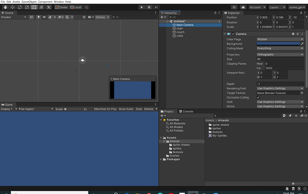This screenshot has height=194, width=308.
Task: Select the Hand tool in toolbar
Action: pos(5,7)
